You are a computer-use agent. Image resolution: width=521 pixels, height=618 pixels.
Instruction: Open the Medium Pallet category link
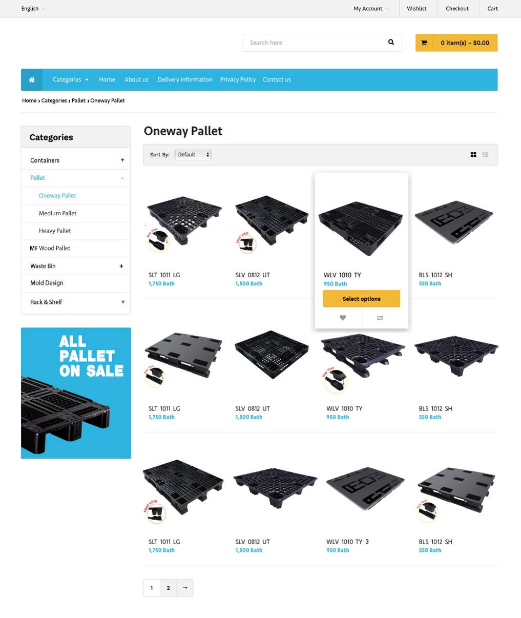pos(58,213)
